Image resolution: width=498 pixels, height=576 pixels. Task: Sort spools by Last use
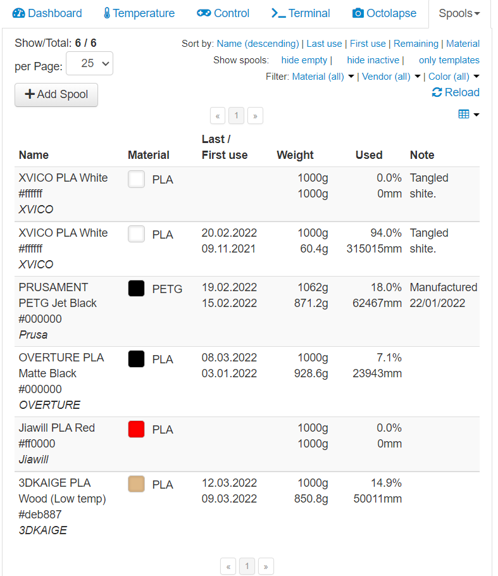[324, 43]
